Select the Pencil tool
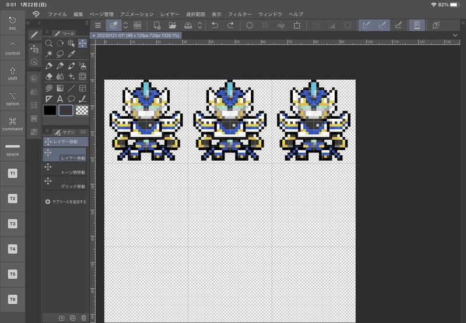The image size is (466, 323). pyautogui.click(x=60, y=66)
